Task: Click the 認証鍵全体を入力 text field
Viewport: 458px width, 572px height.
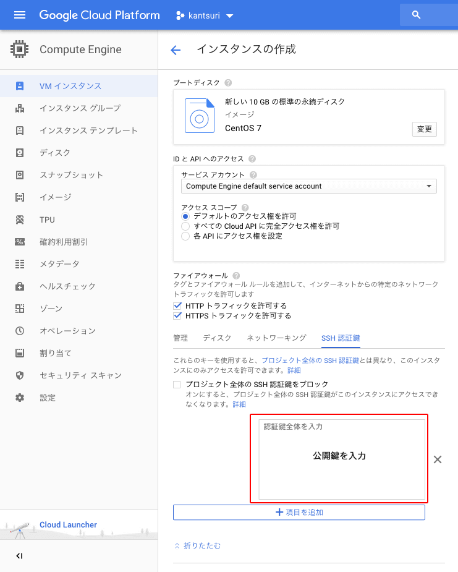Action: click(341, 459)
